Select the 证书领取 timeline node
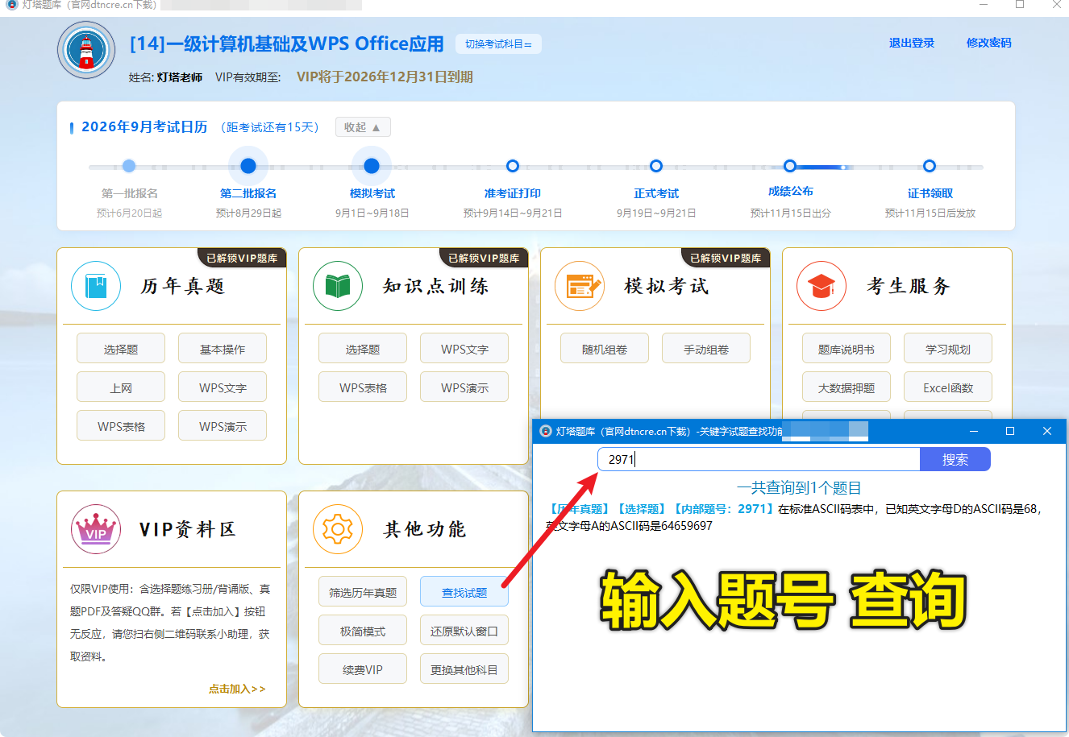Screen dimensions: 1069x737 [930, 166]
